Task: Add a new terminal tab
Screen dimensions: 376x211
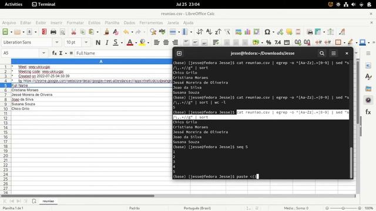Action: (x=179, y=53)
